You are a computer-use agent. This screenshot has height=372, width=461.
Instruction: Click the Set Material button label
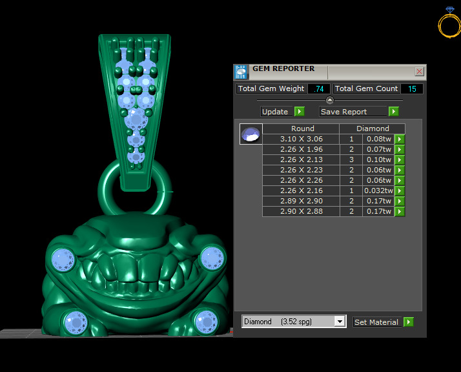point(376,322)
